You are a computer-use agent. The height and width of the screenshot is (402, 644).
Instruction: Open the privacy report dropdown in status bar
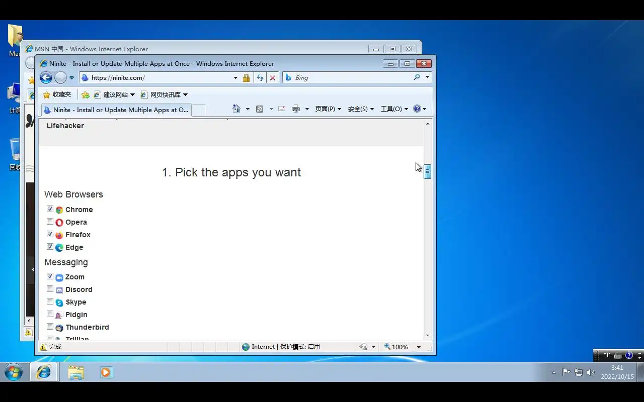coord(373,347)
